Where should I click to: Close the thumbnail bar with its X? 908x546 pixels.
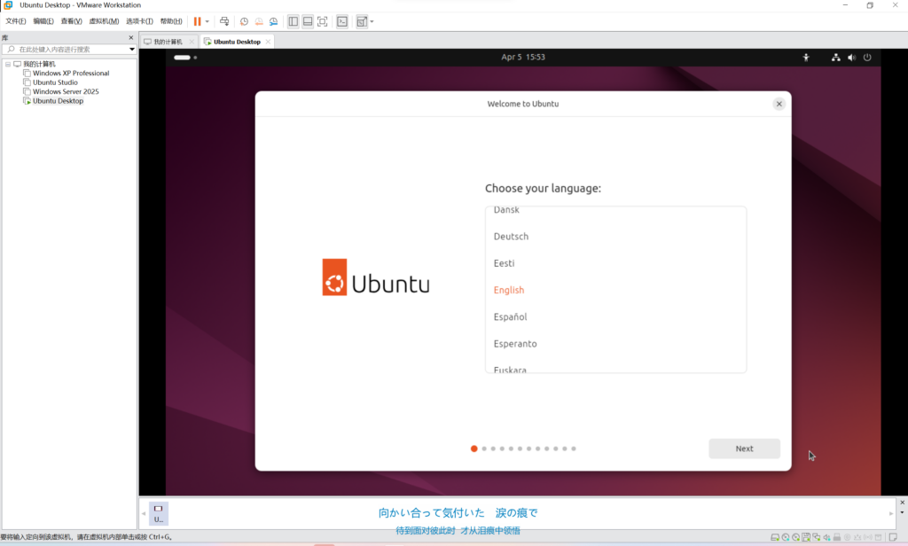click(902, 503)
